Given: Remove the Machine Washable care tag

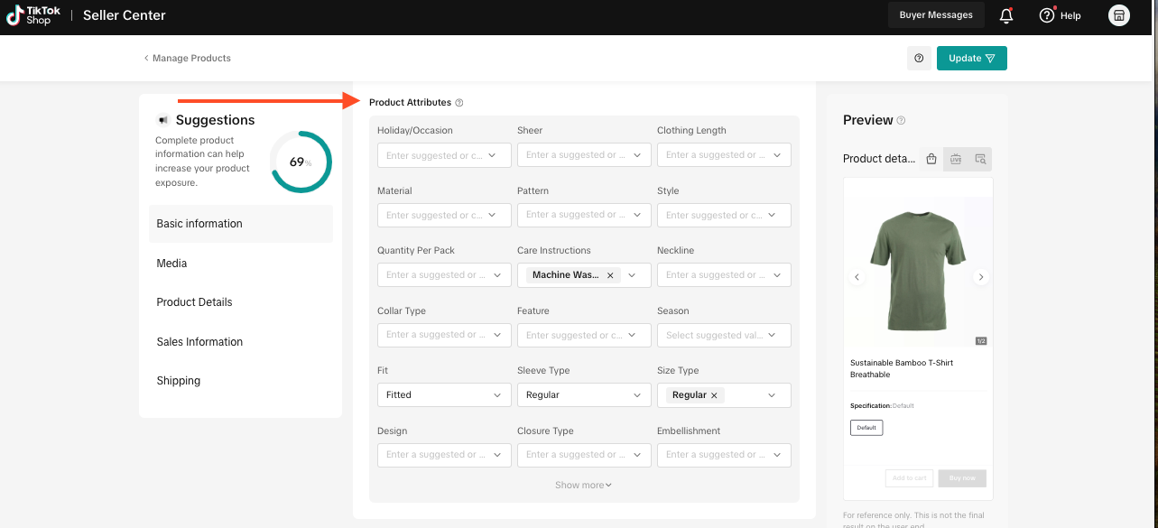Looking at the screenshot, I should [610, 274].
